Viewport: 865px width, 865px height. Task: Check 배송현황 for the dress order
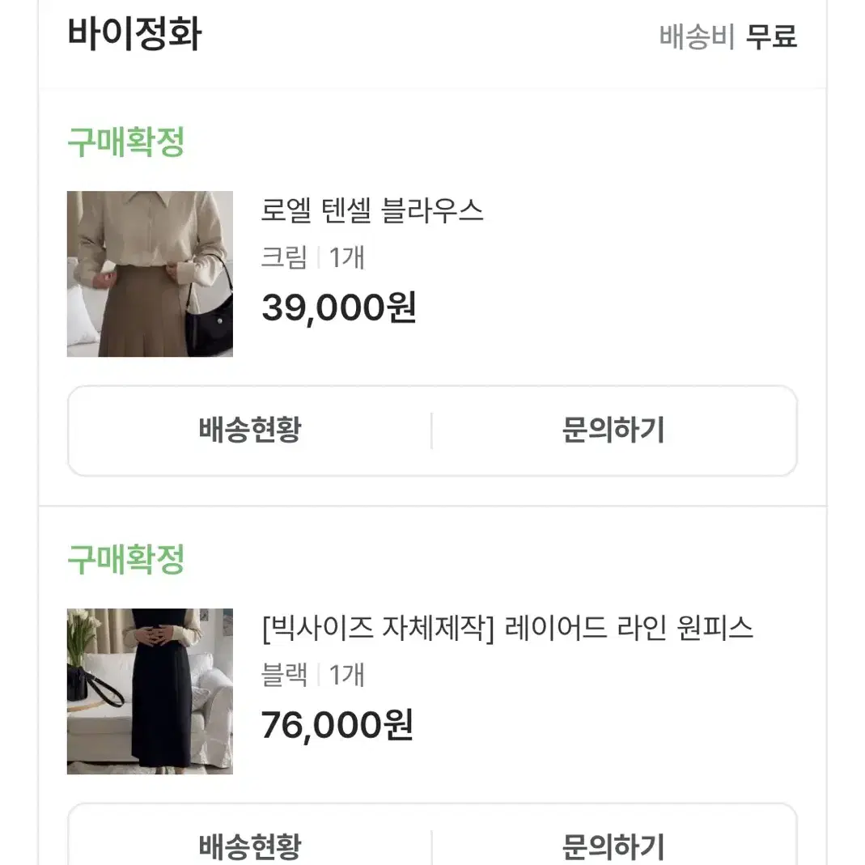pos(250,845)
